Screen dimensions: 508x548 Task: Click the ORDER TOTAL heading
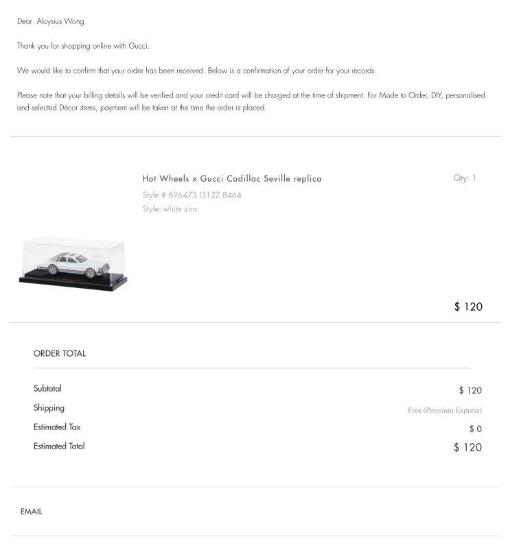[x=60, y=353]
